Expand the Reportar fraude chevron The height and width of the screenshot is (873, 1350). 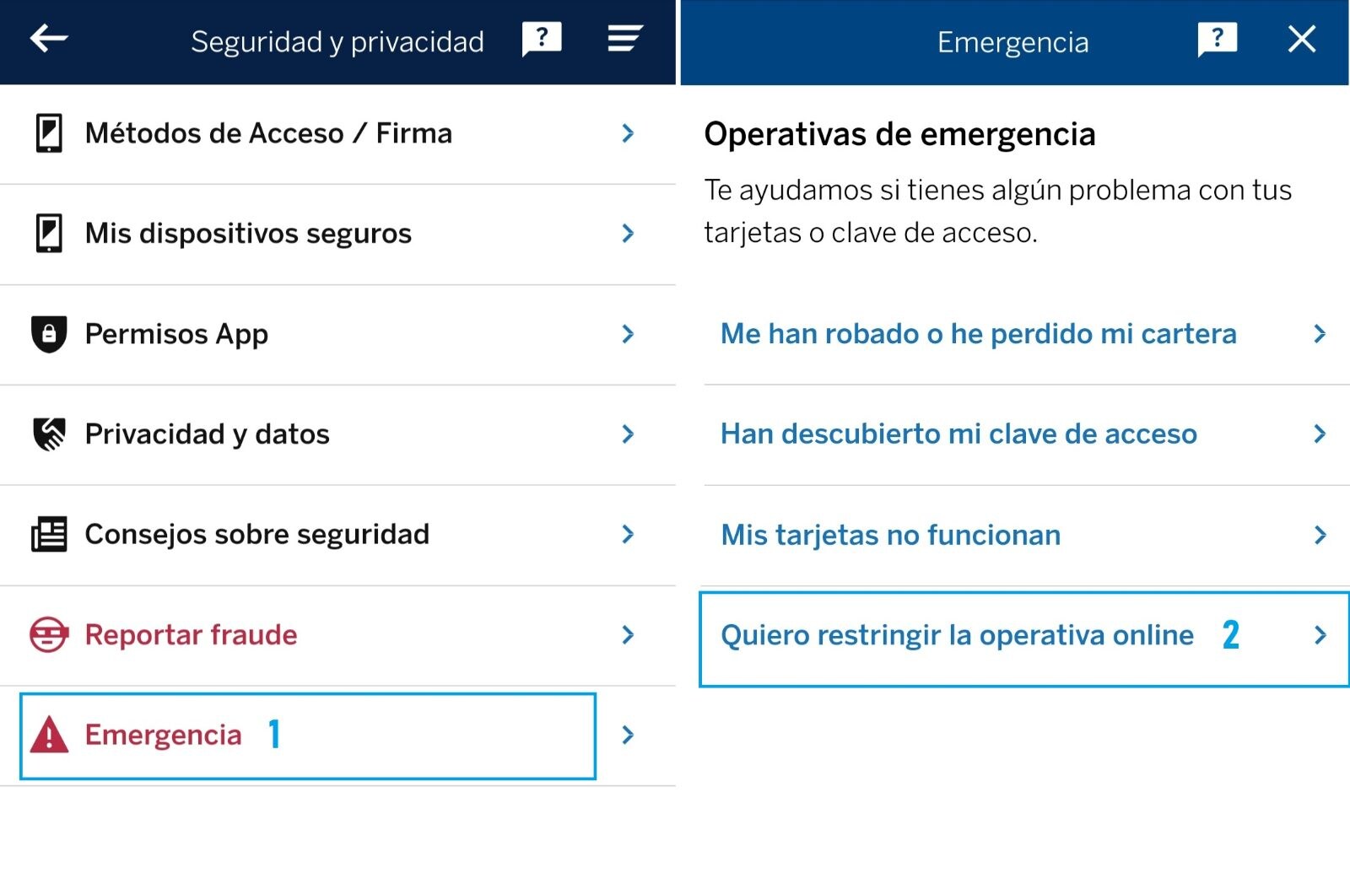click(x=628, y=634)
